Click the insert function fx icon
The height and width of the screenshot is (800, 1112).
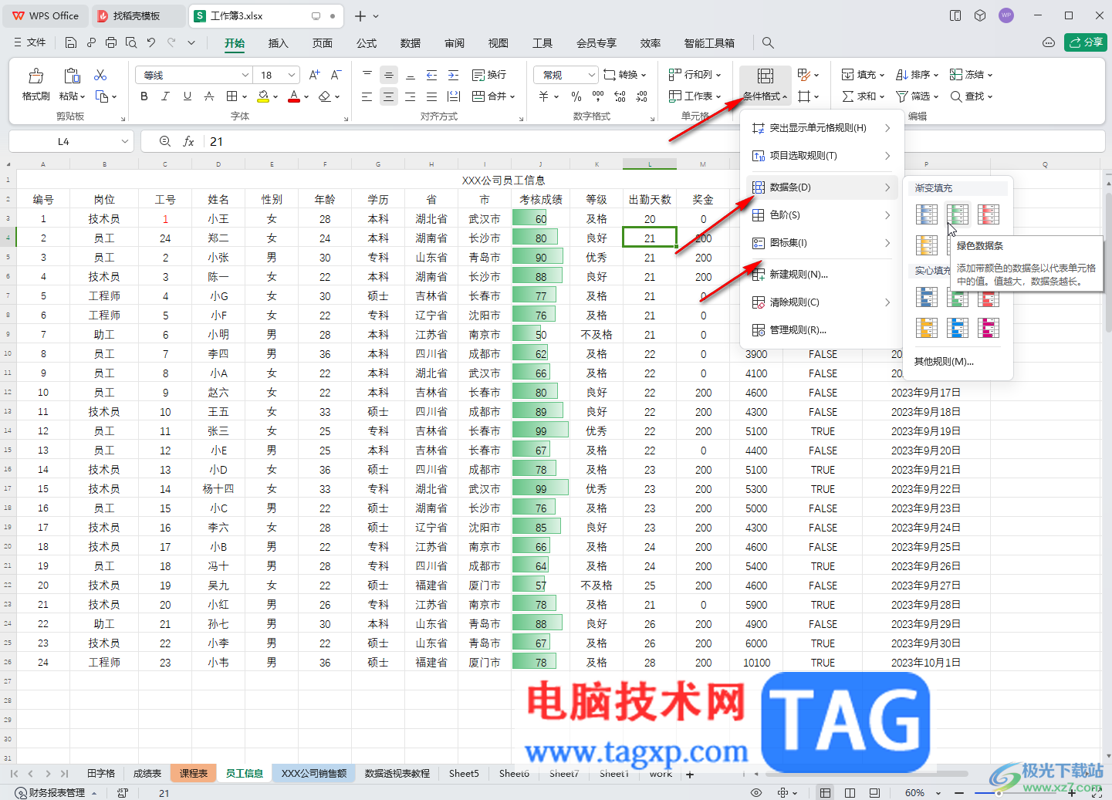pos(188,141)
